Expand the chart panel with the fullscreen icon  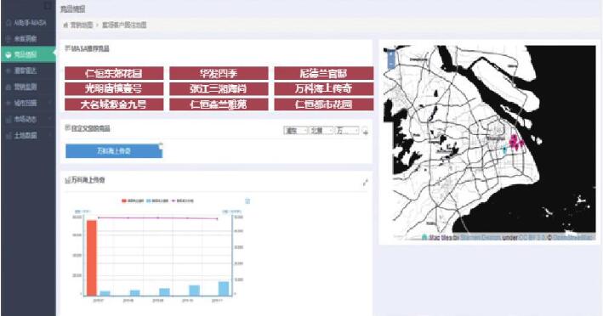[x=366, y=183]
